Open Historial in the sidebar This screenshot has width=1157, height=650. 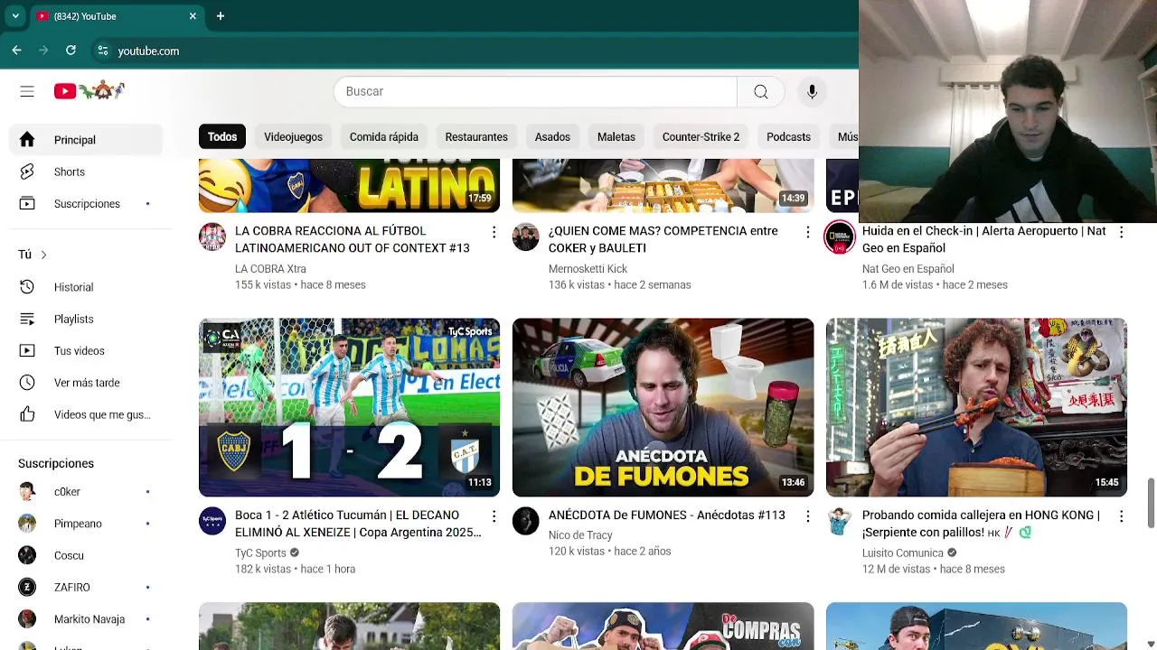pyautogui.click(x=86, y=287)
